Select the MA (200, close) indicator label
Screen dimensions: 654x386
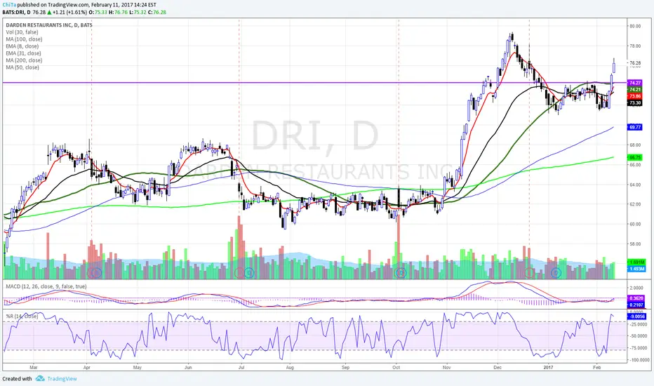pyautogui.click(x=24, y=60)
